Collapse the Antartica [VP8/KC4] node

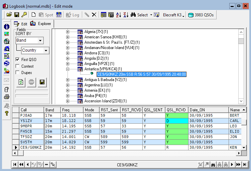[x=68, y=69]
